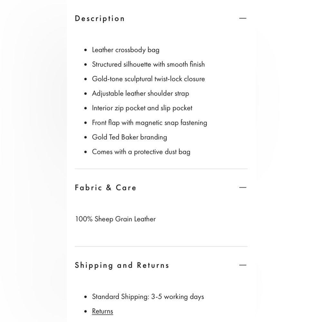Click the divider below Description section

point(161,169)
